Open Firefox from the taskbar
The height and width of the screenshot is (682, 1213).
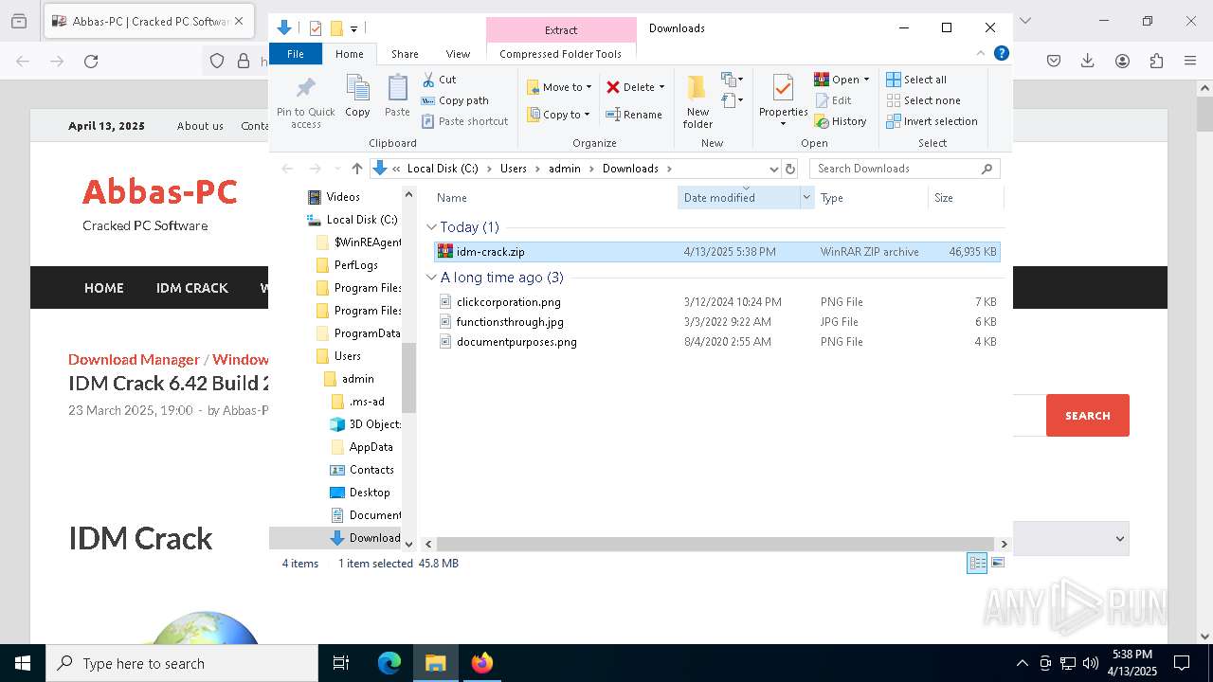coord(481,663)
